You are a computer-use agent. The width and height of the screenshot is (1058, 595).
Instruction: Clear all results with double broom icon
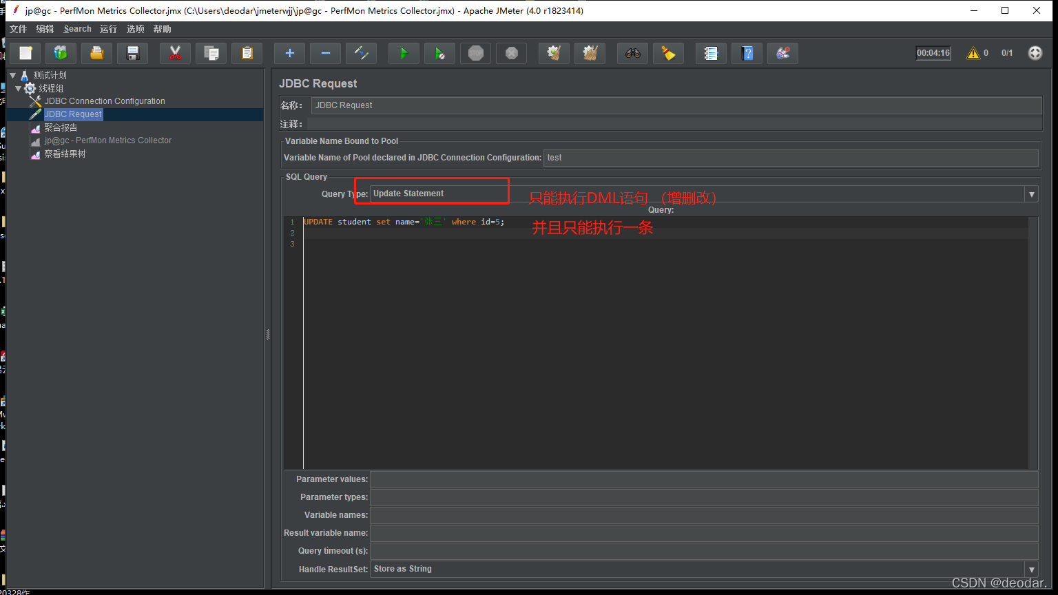pyautogui.click(x=590, y=53)
